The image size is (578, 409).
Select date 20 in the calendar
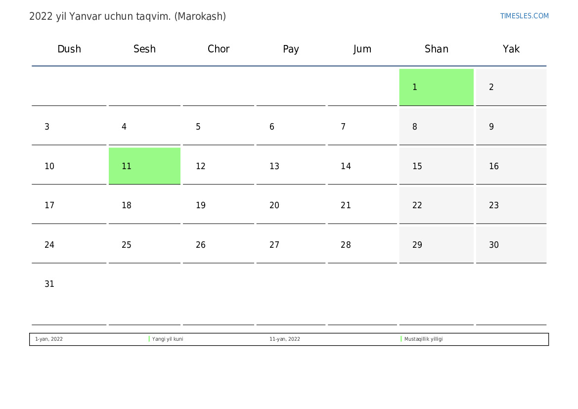tap(291, 205)
